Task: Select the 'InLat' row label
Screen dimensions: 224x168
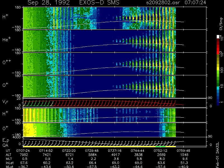Action: (10, 163)
